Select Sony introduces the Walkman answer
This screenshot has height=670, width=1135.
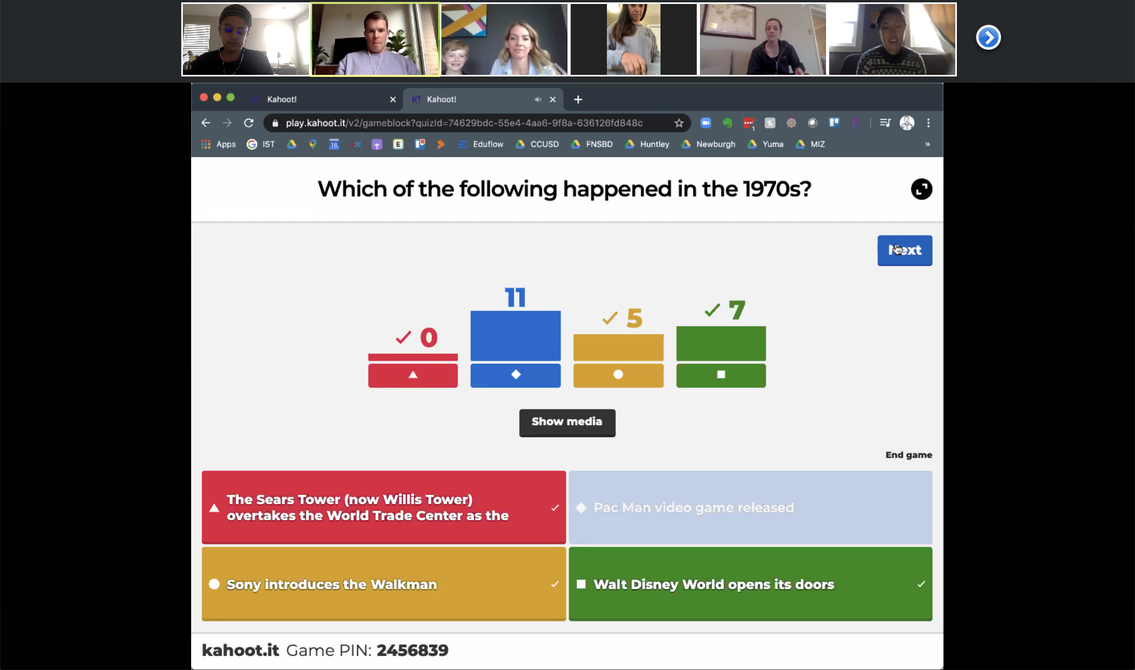coord(384,584)
